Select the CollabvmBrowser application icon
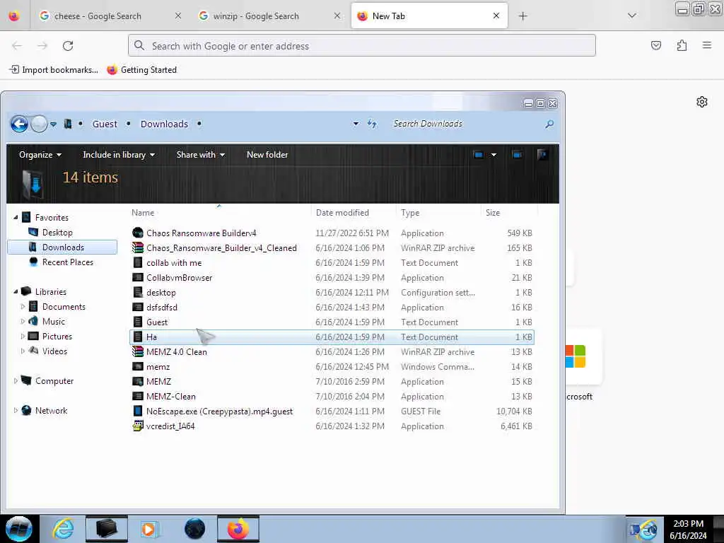The width and height of the screenshot is (724, 543). 138,277
